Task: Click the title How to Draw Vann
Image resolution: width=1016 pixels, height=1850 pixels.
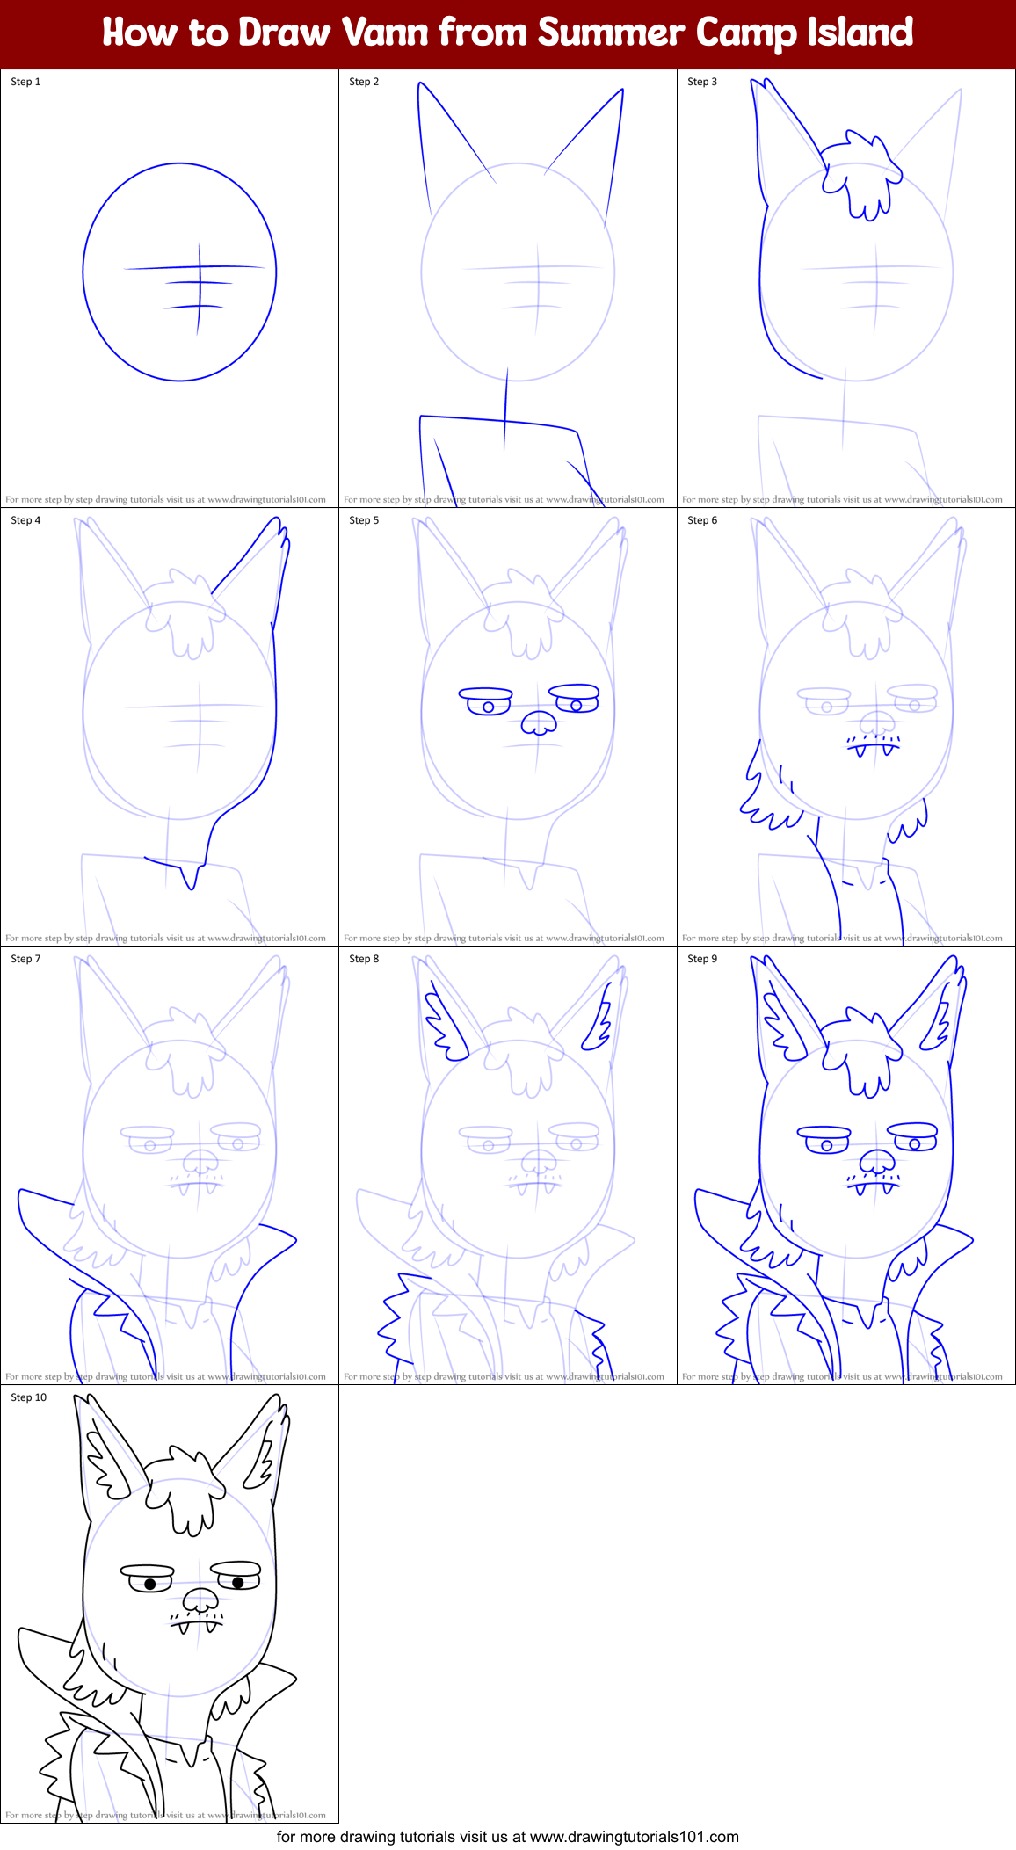Action: tap(508, 33)
